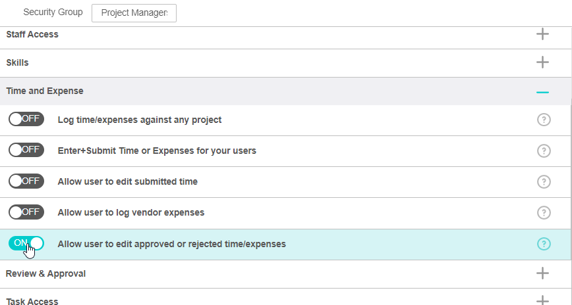The height and width of the screenshot is (305, 572).
Task: Click help icon for Enter+Submit Time or Expenses
Action: (x=544, y=151)
